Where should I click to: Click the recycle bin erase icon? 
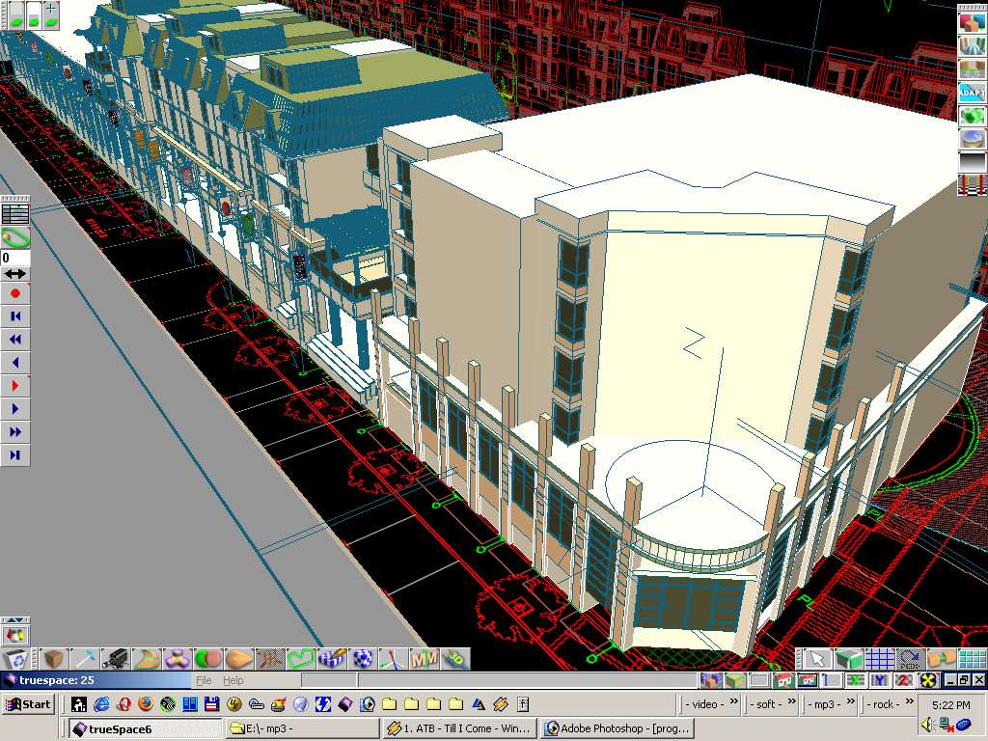tap(16, 659)
